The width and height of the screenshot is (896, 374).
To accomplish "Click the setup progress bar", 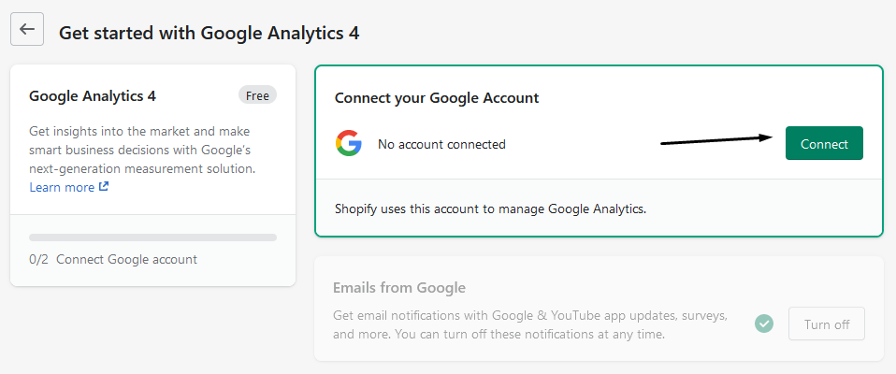I will point(152,237).
